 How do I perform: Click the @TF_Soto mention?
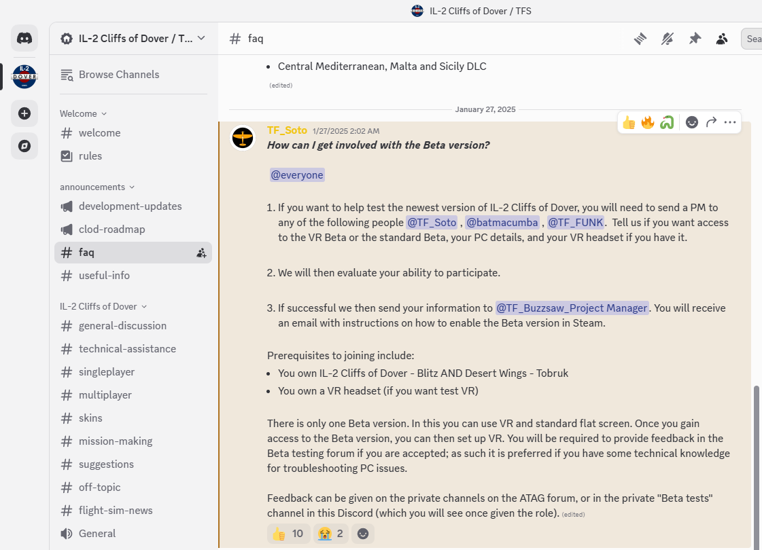(432, 222)
